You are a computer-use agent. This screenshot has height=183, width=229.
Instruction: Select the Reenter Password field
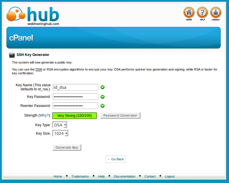coord(75,106)
